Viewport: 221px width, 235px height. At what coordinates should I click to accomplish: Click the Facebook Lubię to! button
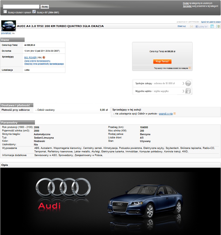pyautogui.click(x=201, y=26)
